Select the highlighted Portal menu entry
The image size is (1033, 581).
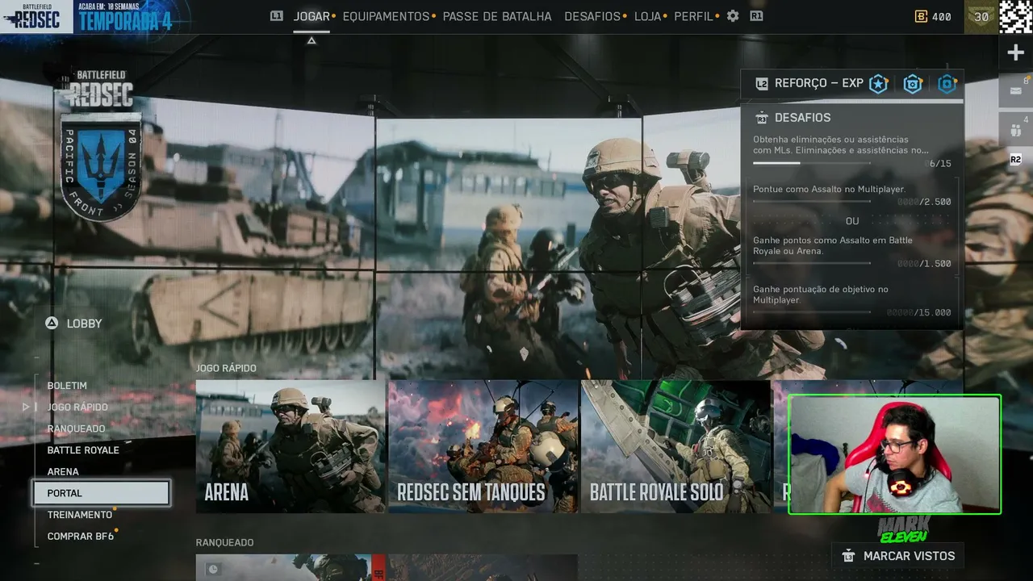pos(101,493)
